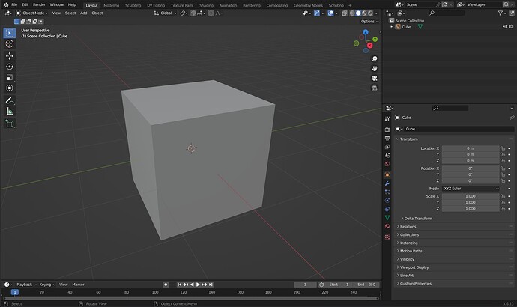
Task: Choose the Measure tool
Action: pyautogui.click(x=10, y=112)
